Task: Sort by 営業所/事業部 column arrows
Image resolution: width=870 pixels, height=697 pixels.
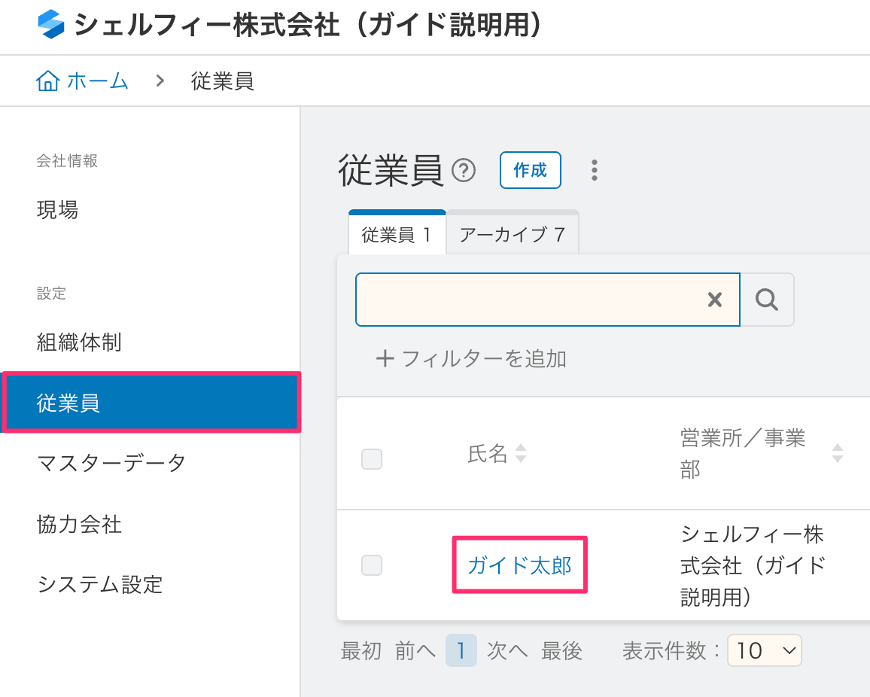Action: coord(837,454)
